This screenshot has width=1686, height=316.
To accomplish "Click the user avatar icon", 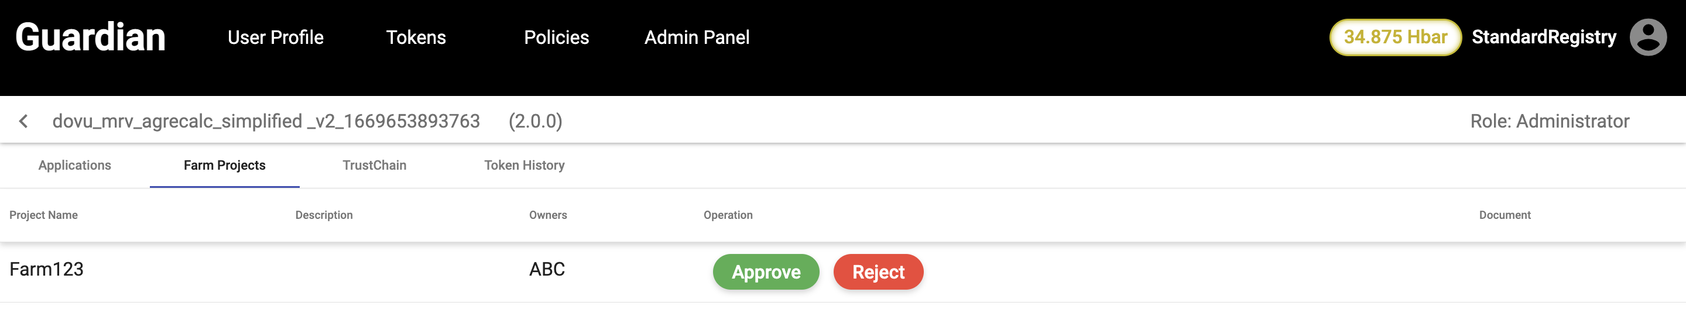I will coord(1647,37).
